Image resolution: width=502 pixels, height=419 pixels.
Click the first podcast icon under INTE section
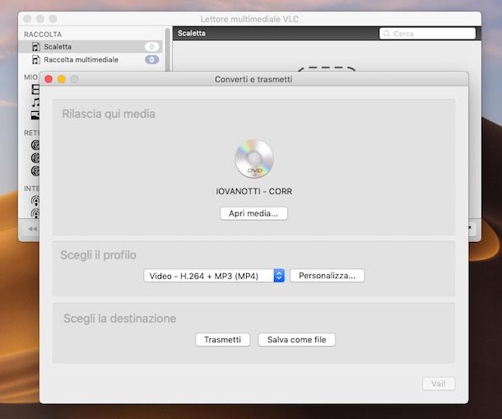pyautogui.click(x=35, y=201)
